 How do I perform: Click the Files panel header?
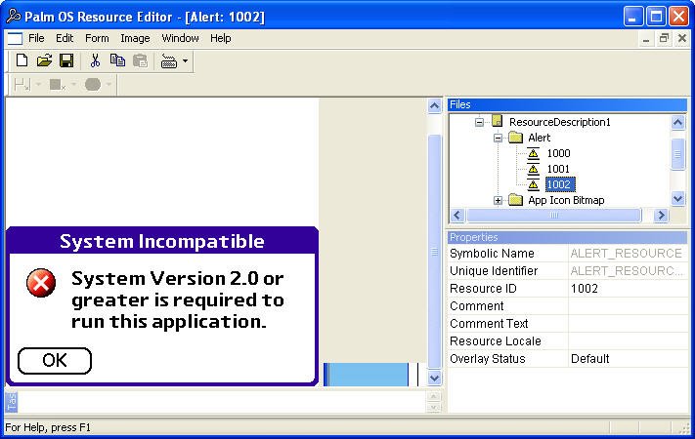pos(567,105)
